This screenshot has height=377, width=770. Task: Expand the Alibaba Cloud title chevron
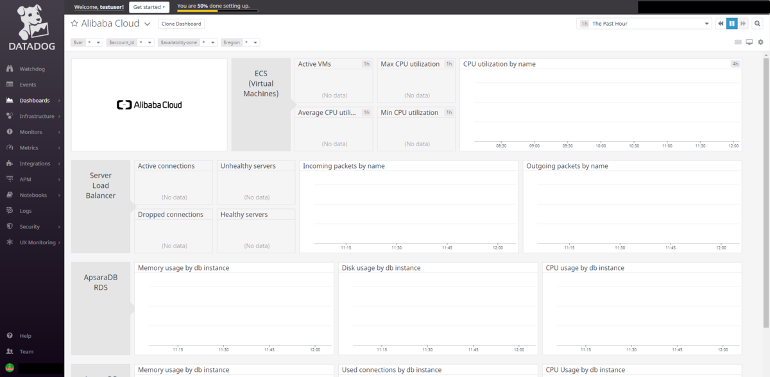pos(147,24)
